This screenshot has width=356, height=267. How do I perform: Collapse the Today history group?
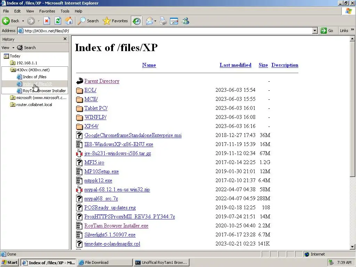coord(12,56)
